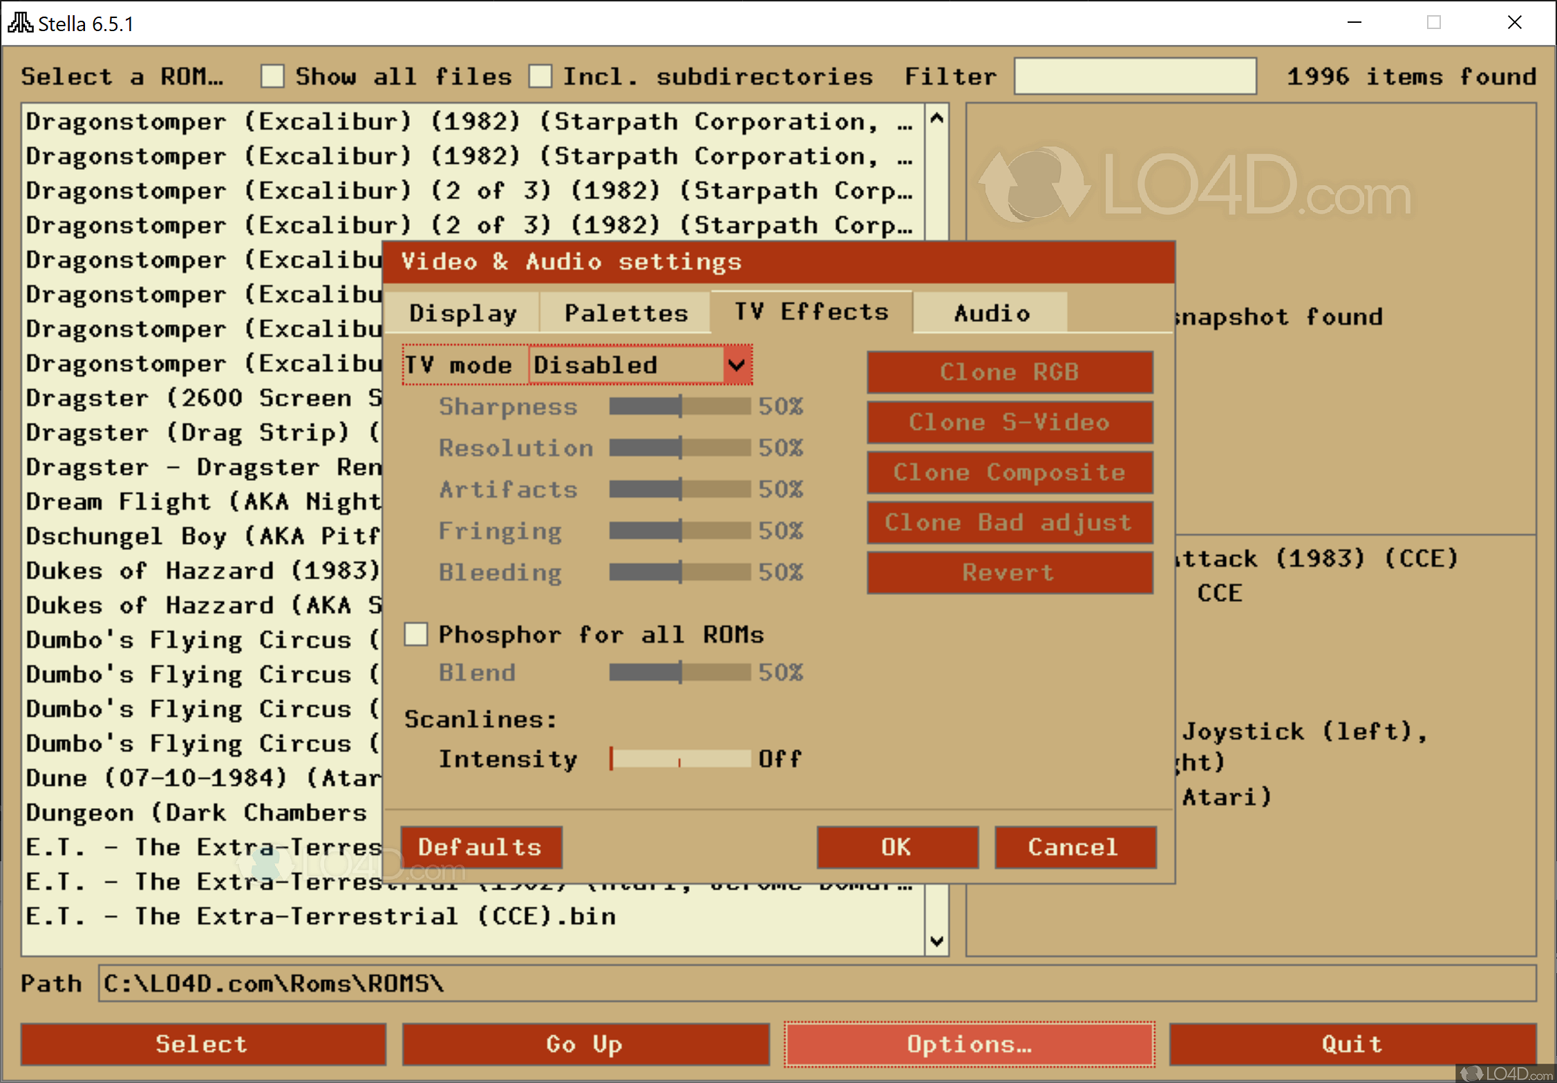Enable Show all files checkbox
The image size is (1557, 1083).
click(x=272, y=76)
